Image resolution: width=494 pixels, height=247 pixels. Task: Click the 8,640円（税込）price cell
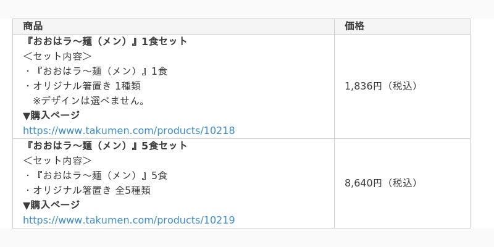381,183
